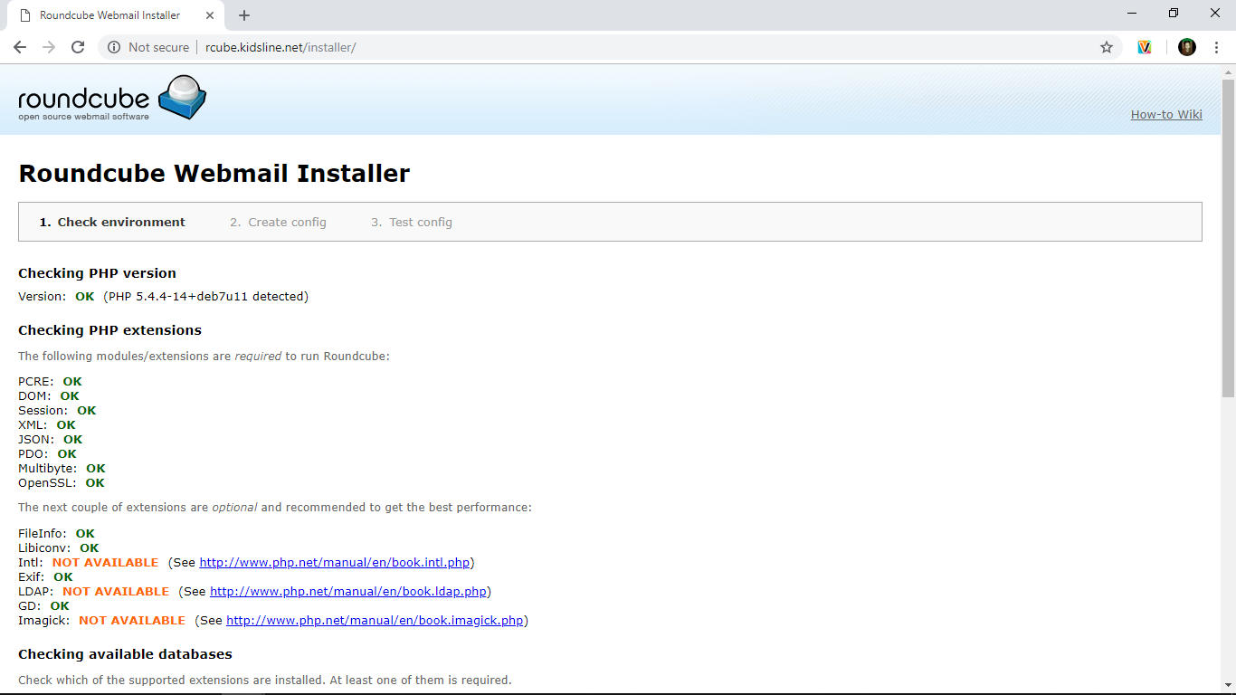1236x695 pixels.
Task: Open the colorful V extension icon
Action: [x=1145, y=47]
